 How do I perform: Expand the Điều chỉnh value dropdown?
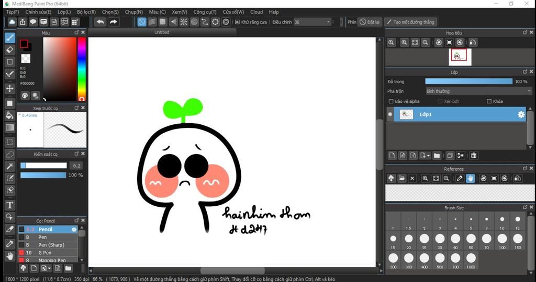point(328,22)
